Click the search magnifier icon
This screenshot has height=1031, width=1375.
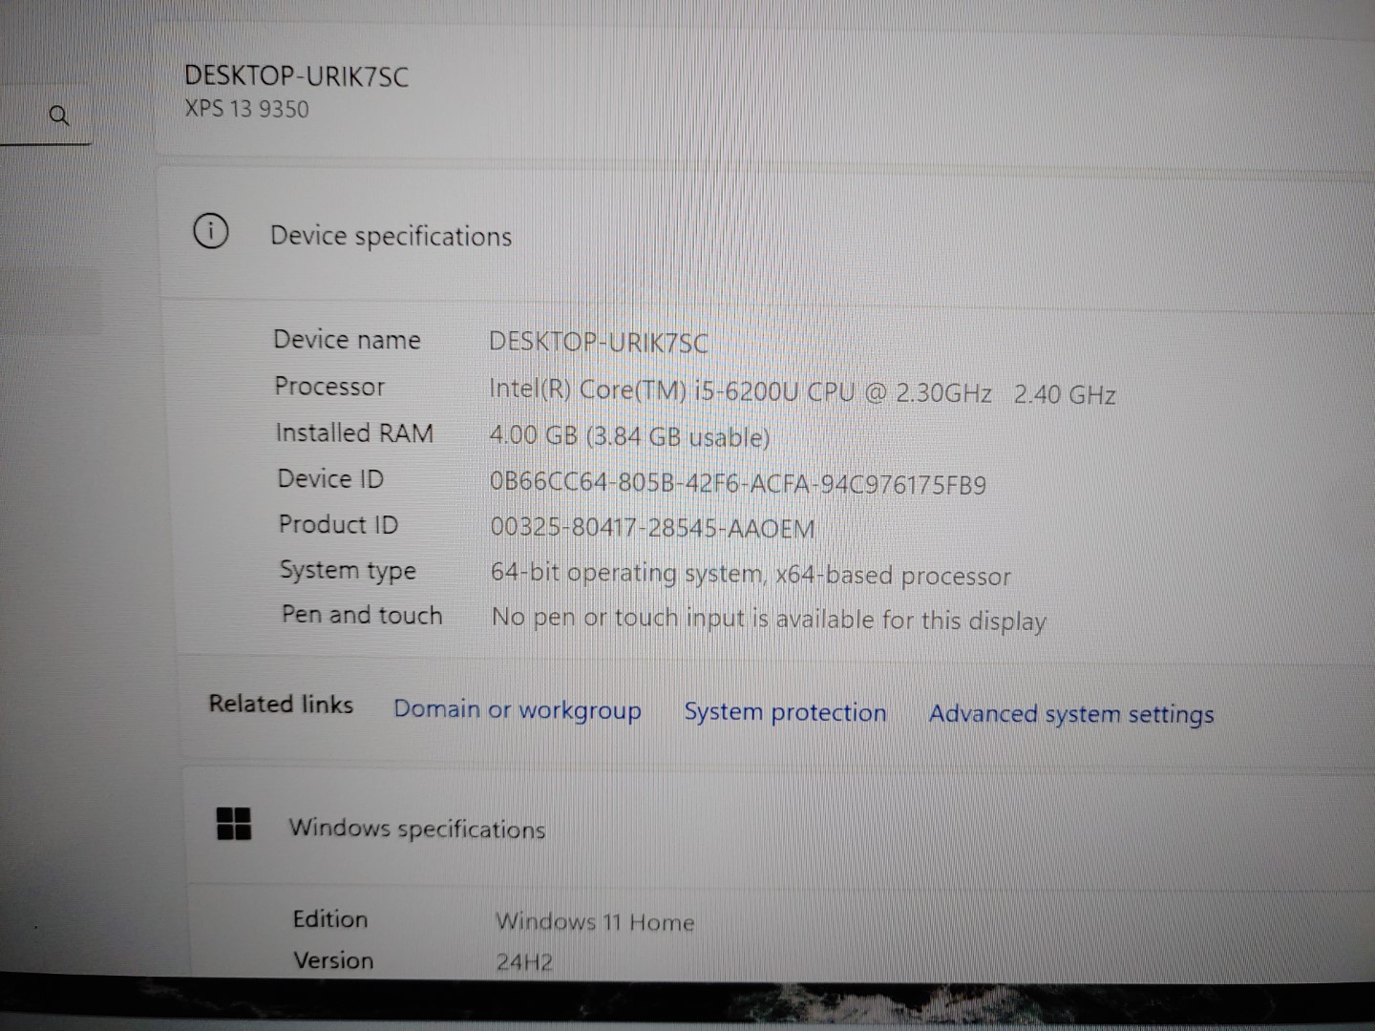click(x=58, y=116)
